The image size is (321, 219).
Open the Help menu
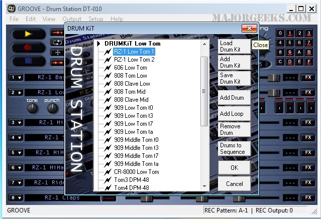[x=117, y=19]
